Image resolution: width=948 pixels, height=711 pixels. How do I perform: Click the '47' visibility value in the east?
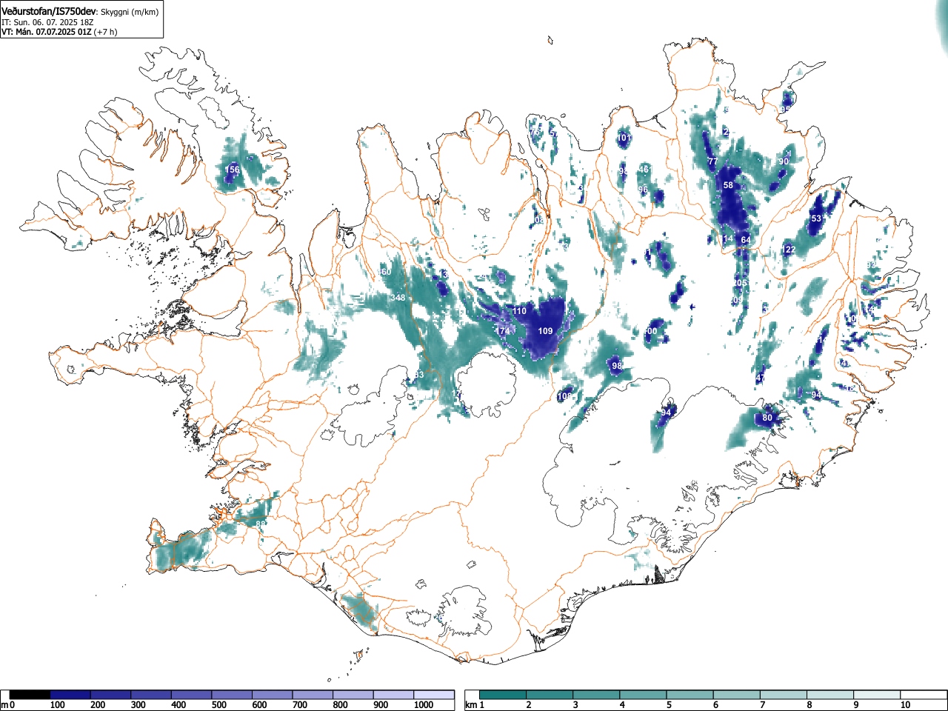761,378
